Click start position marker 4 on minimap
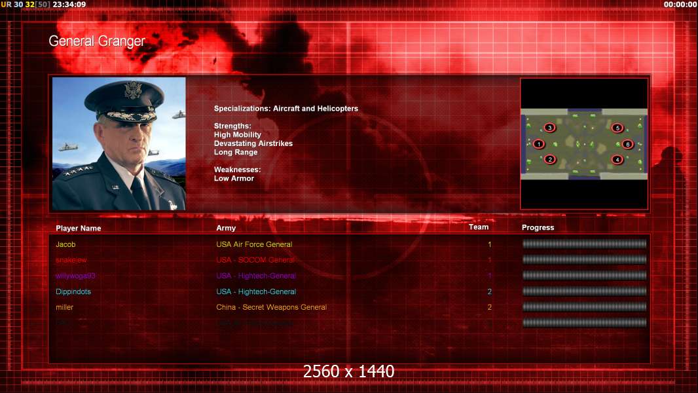This screenshot has height=393, width=698. pyautogui.click(x=617, y=159)
